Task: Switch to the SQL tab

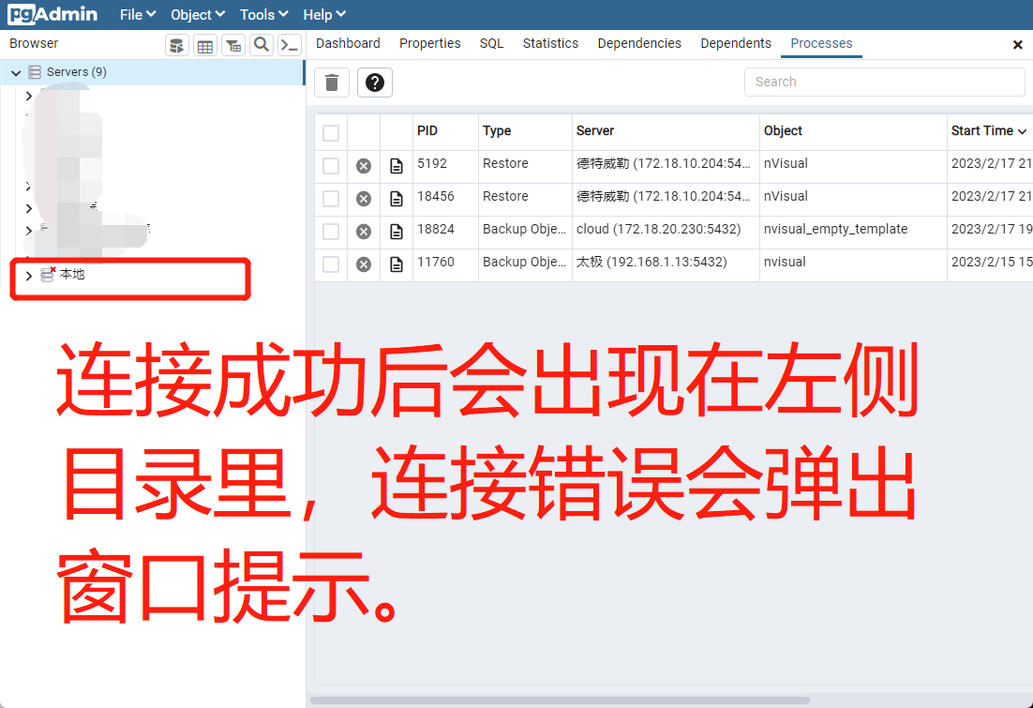Action: pos(491,43)
